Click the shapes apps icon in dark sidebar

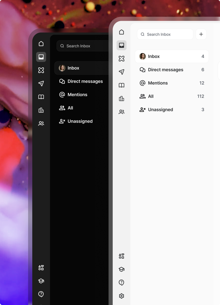point(41,268)
